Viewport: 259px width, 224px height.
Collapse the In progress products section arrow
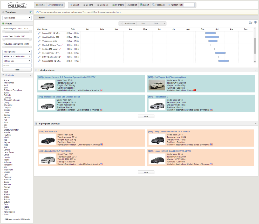click(x=256, y=124)
